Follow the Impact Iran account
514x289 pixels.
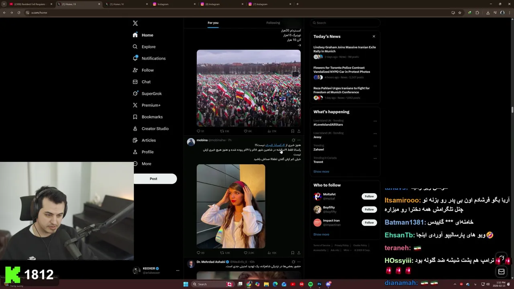pos(369,222)
